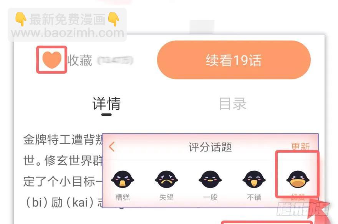Click the 更新 link in rating panel
The height and width of the screenshot is (224, 338).
tap(300, 146)
